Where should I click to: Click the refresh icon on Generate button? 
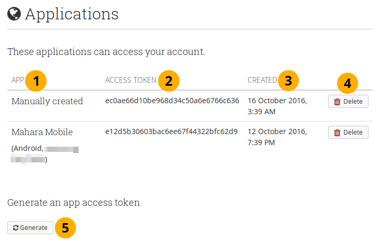pos(16,228)
